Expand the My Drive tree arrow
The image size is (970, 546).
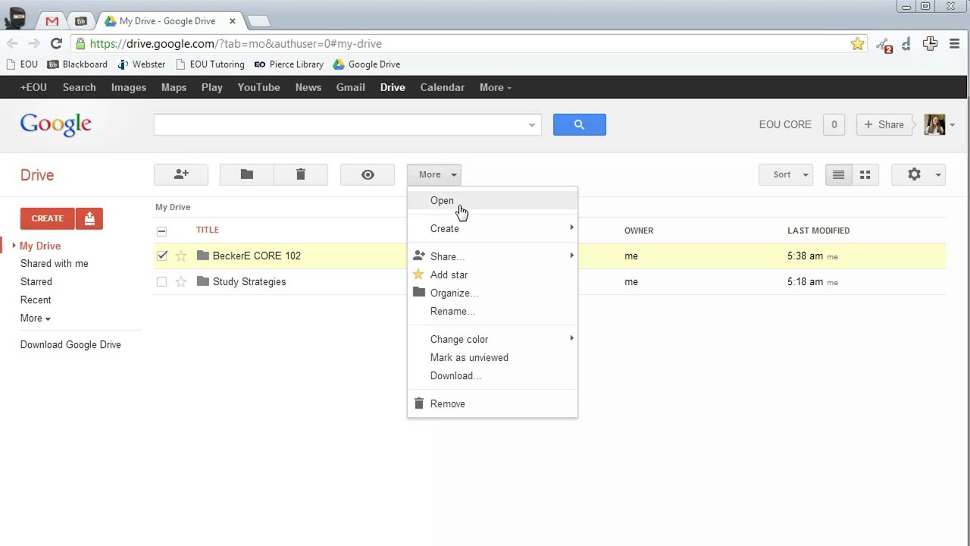click(x=14, y=246)
